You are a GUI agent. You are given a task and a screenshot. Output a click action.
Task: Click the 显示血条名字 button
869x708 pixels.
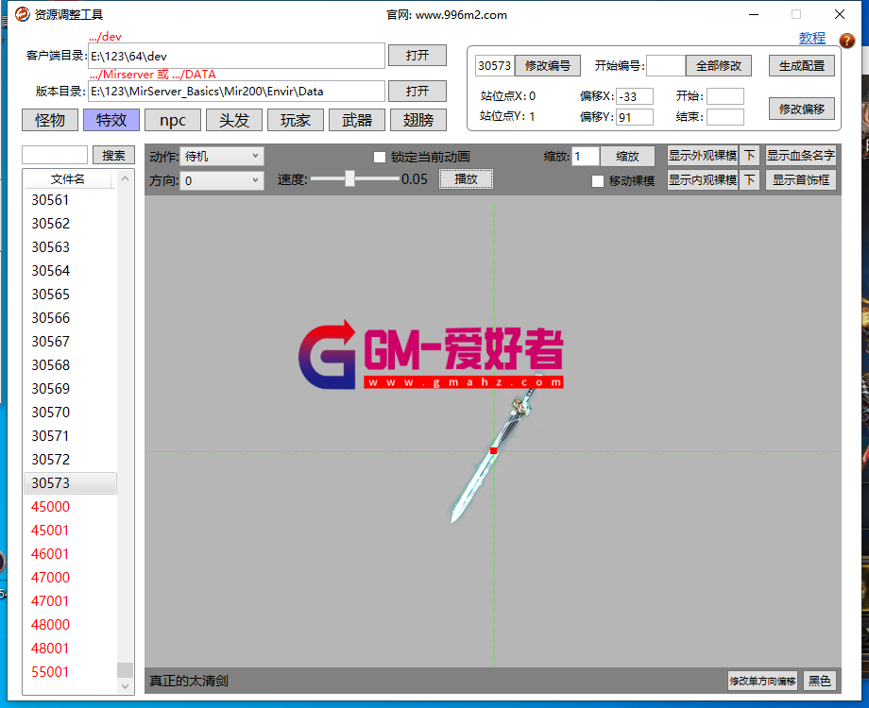pyautogui.click(x=801, y=155)
